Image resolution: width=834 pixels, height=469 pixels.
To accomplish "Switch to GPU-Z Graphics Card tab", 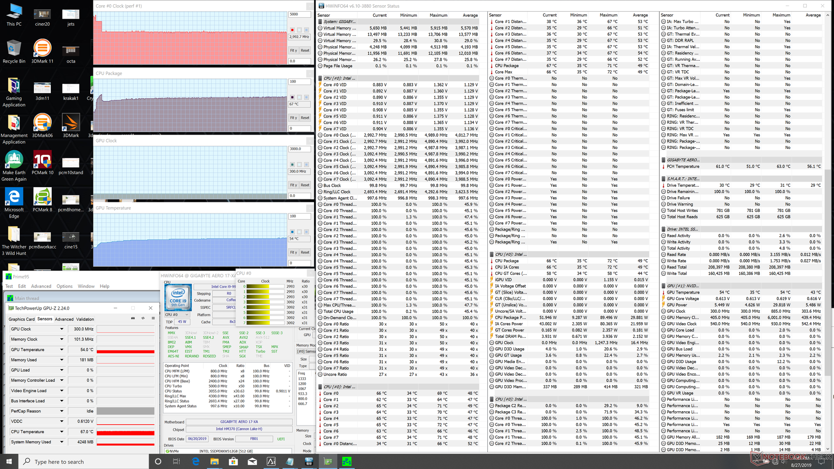I will (21, 319).
